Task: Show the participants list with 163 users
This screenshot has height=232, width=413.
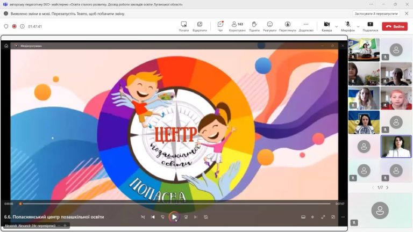Action: (237, 26)
